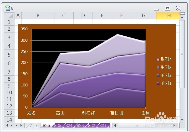Click axis category label 高山
The height and width of the screenshot is (132, 189).
click(60, 113)
